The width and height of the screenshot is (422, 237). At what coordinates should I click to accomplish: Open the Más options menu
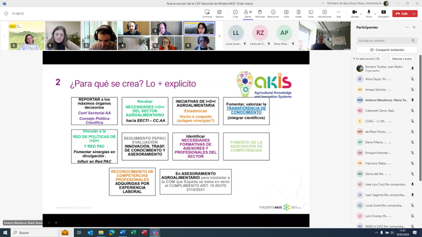[x=339, y=13]
